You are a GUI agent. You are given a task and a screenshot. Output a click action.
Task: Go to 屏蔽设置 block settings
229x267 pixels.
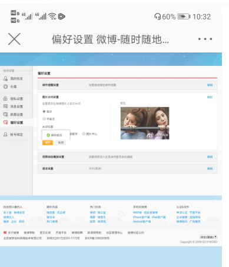coord(16,115)
